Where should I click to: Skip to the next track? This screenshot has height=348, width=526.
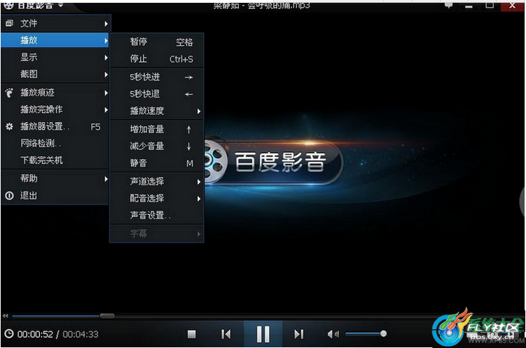click(x=298, y=334)
